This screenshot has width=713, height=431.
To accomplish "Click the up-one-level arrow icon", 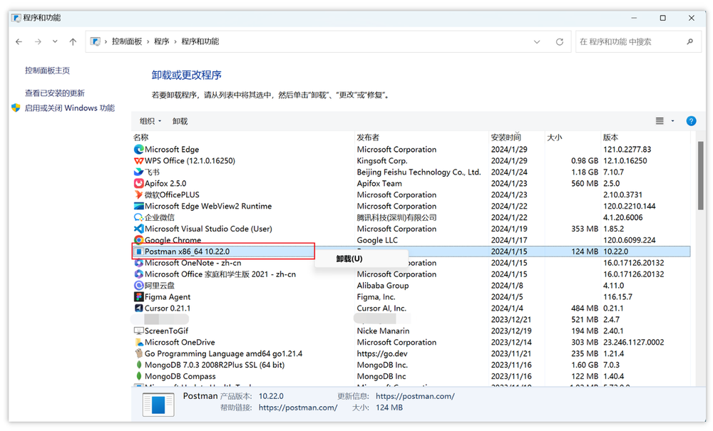I will coord(74,41).
